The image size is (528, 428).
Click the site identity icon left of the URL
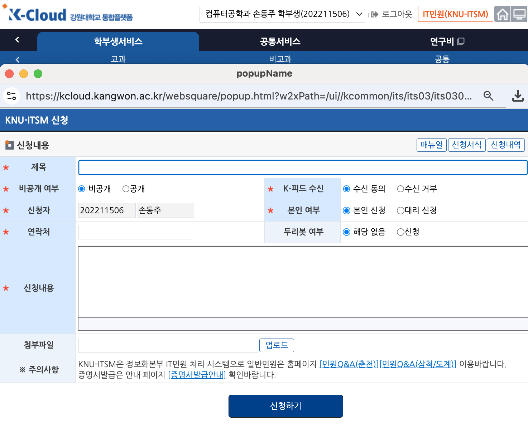click(x=11, y=96)
